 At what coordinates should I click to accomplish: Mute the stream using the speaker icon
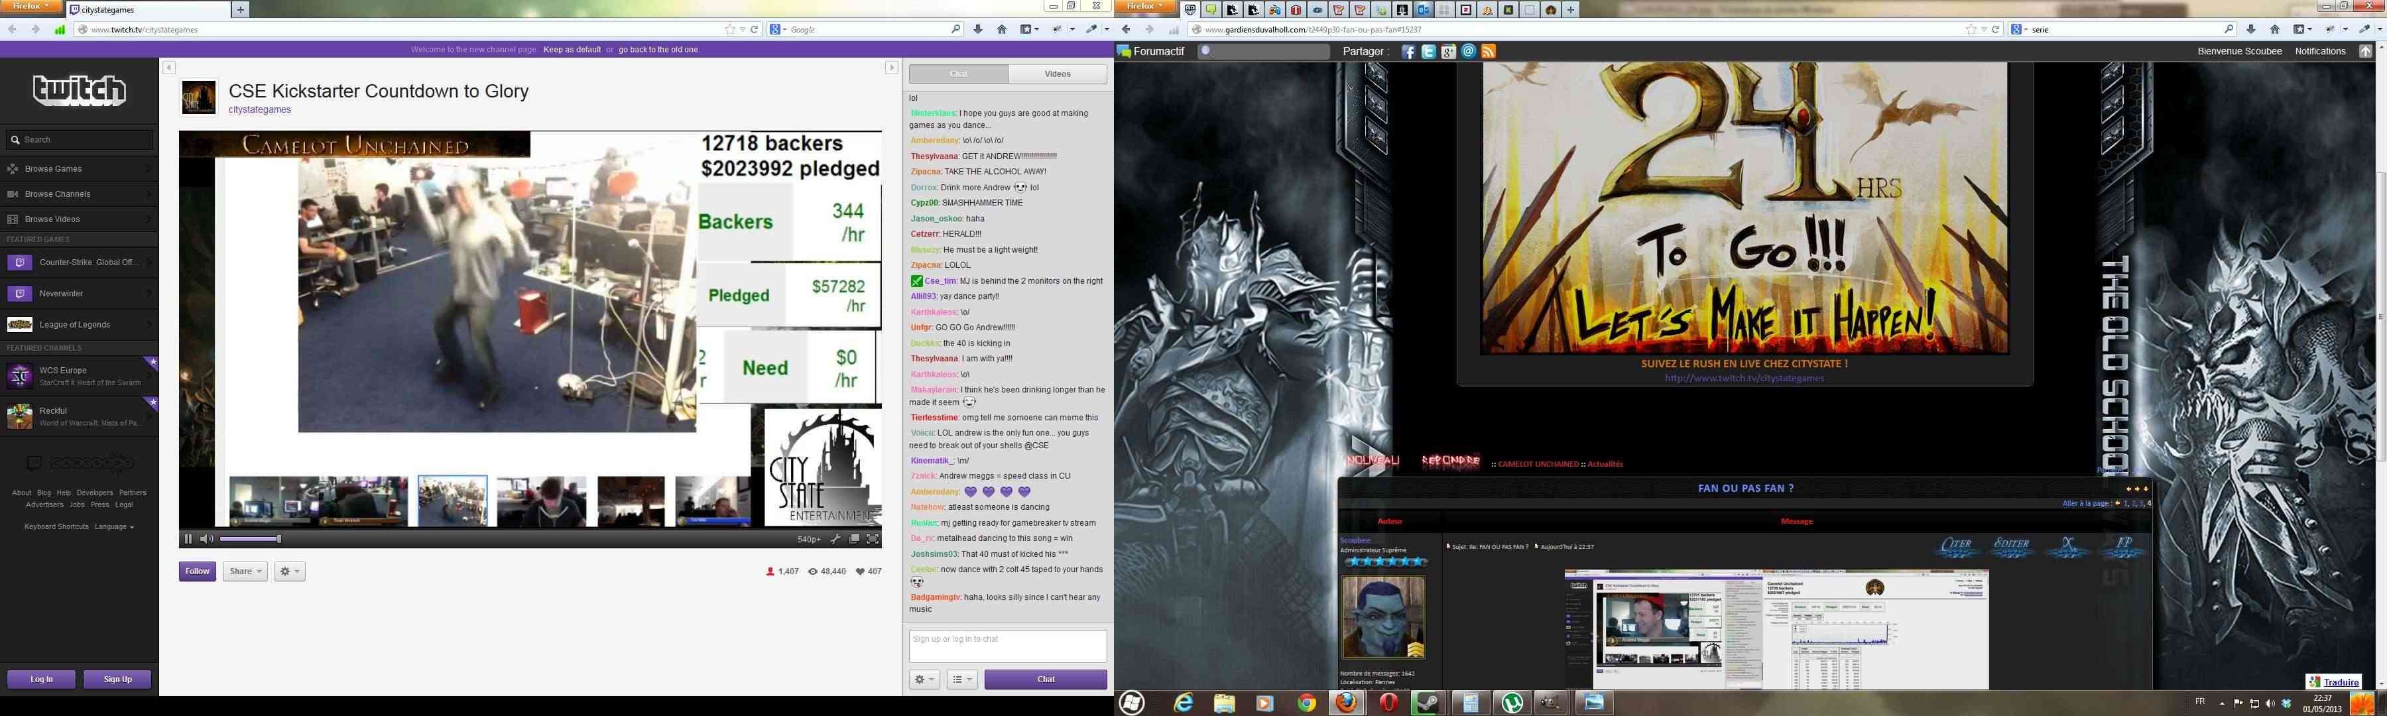(x=207, y=539)
